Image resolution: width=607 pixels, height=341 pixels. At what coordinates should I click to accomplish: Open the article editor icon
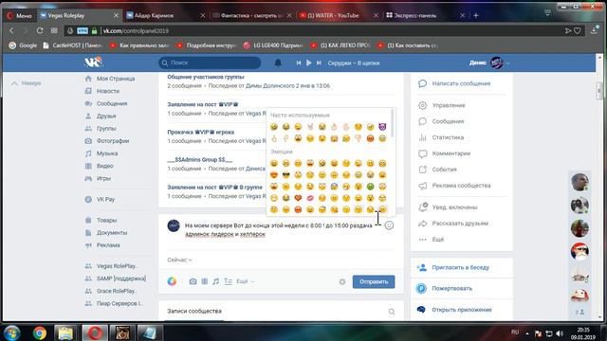228,281
